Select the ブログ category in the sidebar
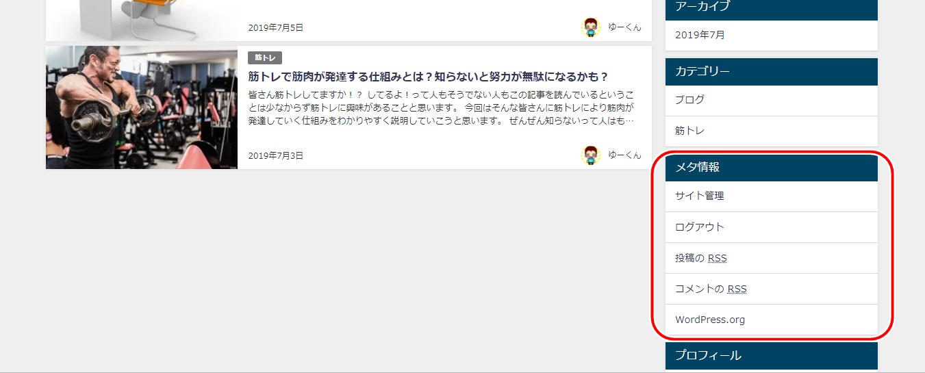 [x=689, y=100]
